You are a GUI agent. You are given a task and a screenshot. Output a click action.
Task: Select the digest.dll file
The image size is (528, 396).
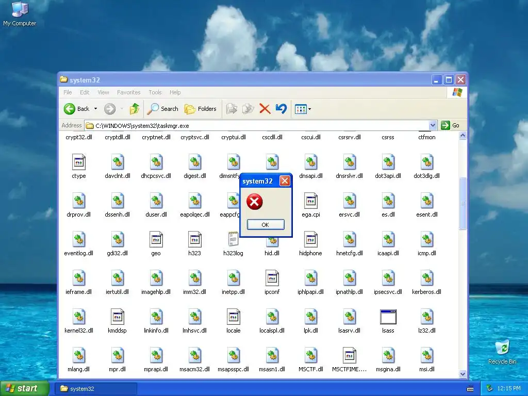(194, 167)
